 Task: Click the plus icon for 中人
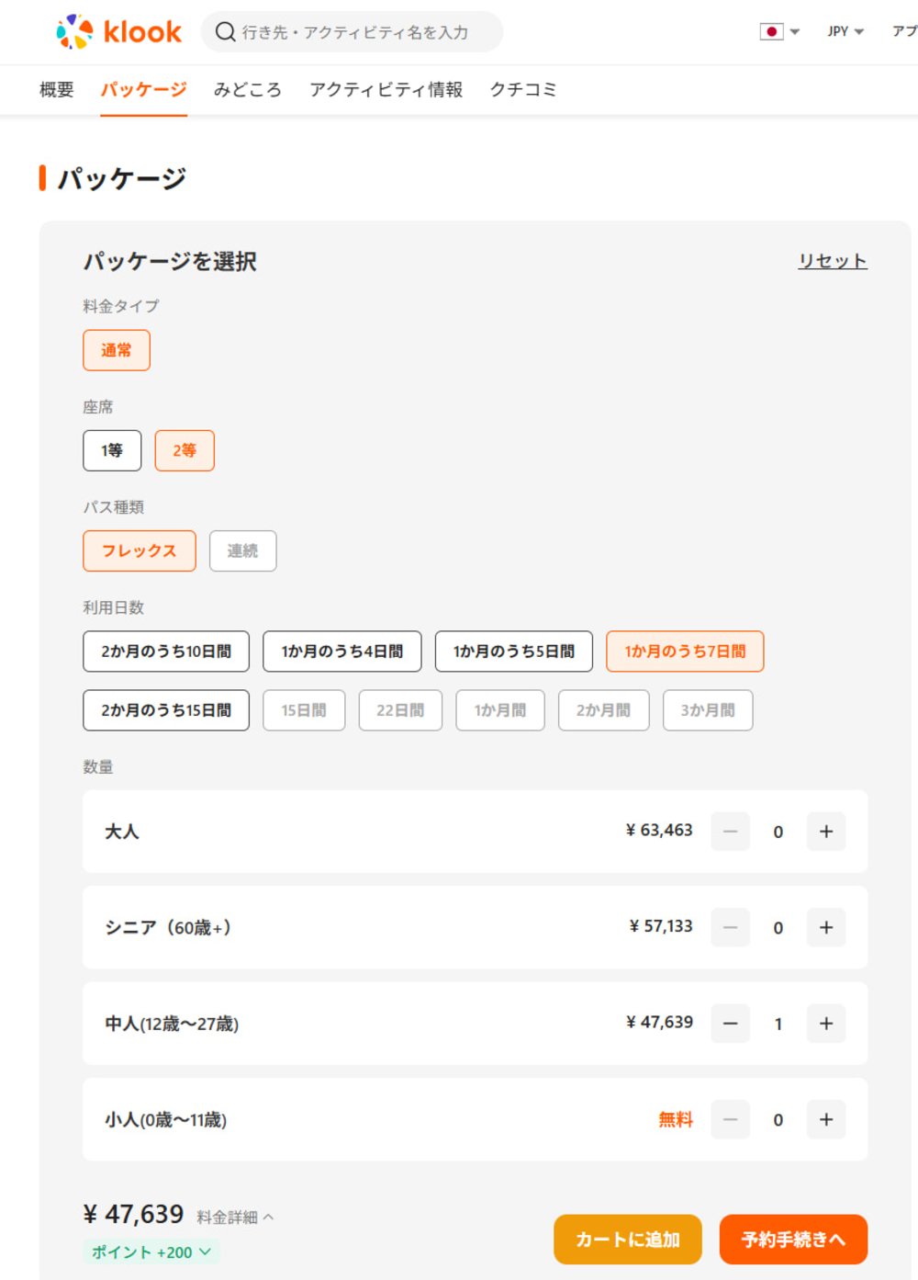(825, 1023)
